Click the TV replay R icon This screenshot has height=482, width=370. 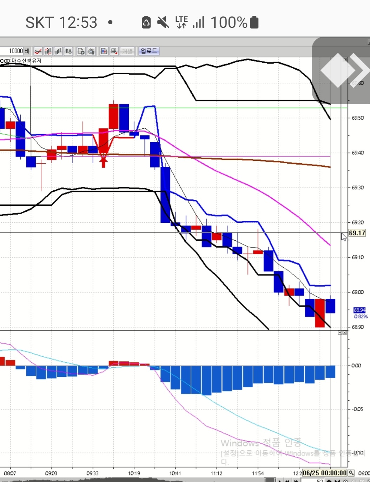91,51
